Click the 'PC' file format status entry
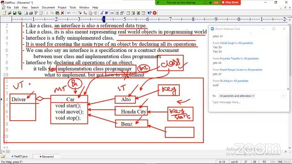 click(x=264, y=162)
